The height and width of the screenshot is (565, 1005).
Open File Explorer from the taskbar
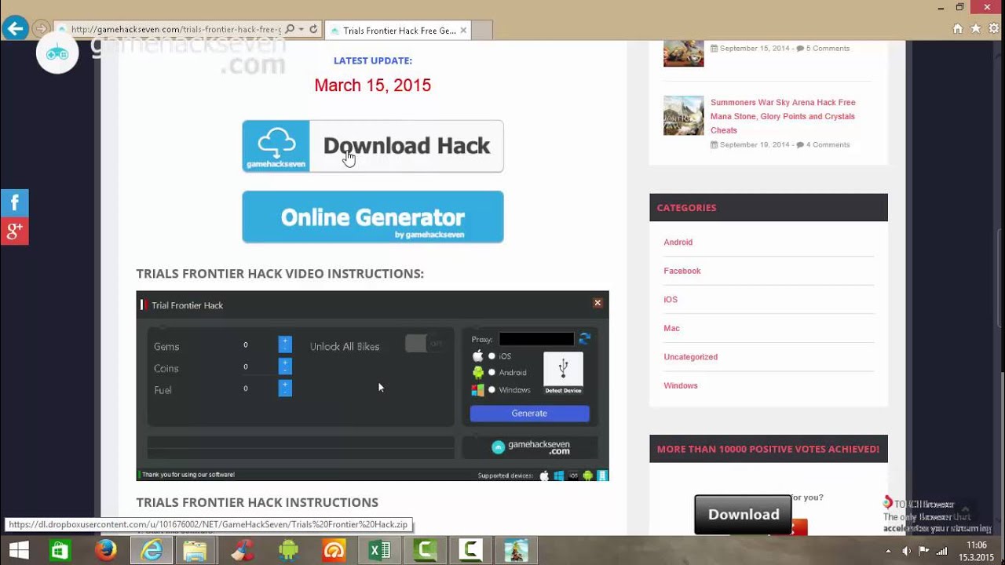[x=195, y=551]
